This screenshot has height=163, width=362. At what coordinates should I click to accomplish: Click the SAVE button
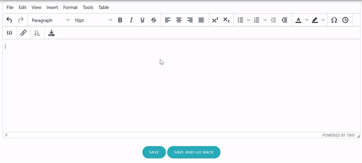(154, 152)
